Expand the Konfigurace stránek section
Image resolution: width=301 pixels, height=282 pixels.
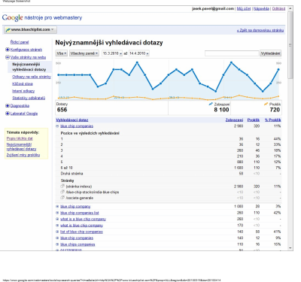(8, 50)
